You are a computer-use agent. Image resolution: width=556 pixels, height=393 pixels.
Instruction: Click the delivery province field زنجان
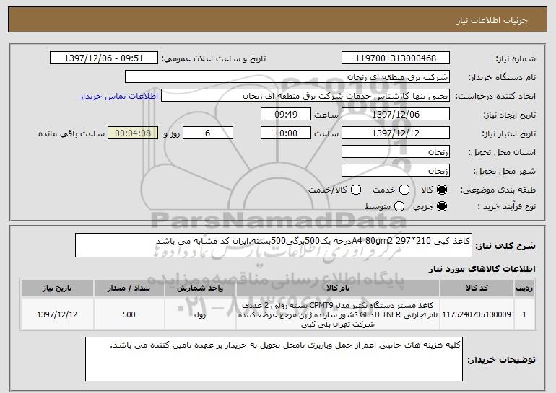pos(396,152)
